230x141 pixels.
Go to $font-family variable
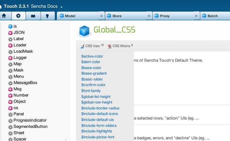pos(91,91)
